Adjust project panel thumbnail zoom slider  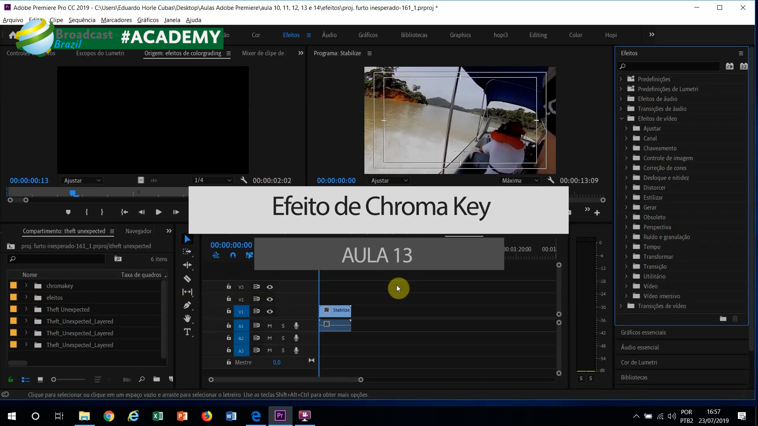pyautogui.click(x=54, y=379)
